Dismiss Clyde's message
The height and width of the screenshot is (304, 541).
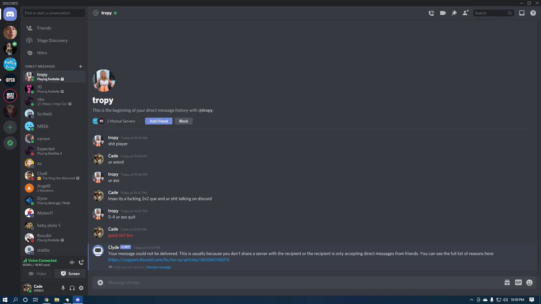159,267
